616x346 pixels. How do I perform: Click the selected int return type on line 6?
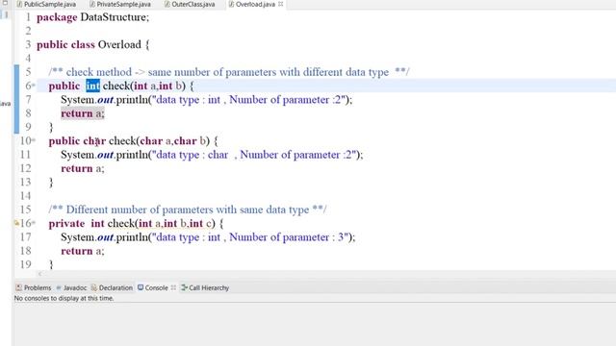92,86
